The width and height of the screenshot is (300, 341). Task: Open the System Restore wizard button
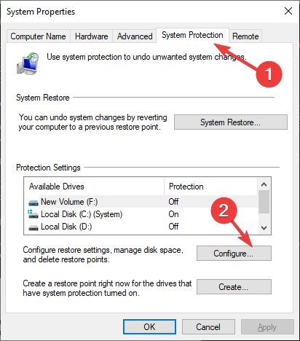[231, 122]
